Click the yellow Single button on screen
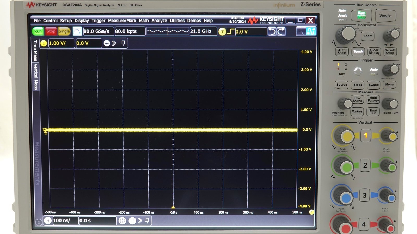 pos(64,31)
